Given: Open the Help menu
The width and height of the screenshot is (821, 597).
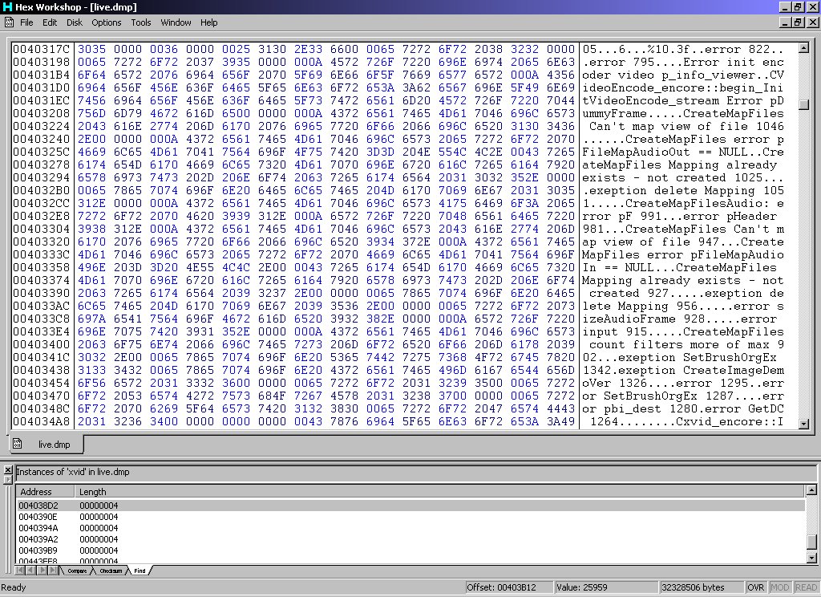Looking at the screenshot, I should [x=209, y=22].
